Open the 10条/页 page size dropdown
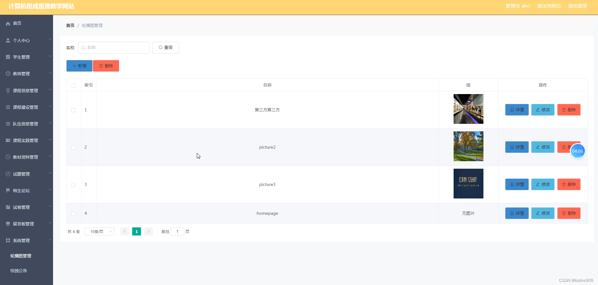 [x=99, y=231]
